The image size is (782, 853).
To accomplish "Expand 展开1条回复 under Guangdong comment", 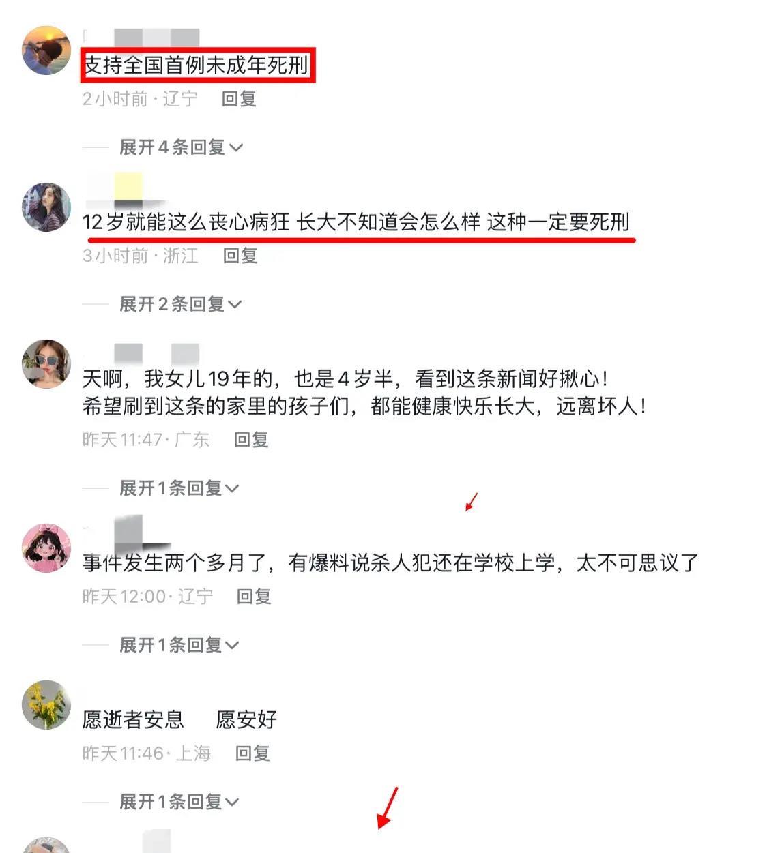I will coord(179,488).
